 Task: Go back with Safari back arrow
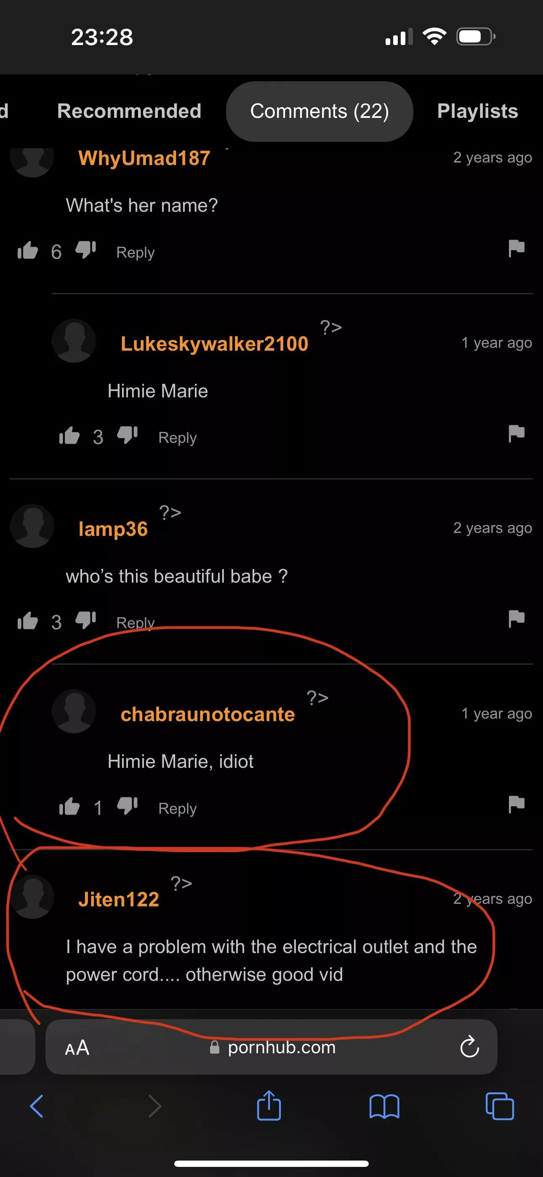tap(37, 1106)
